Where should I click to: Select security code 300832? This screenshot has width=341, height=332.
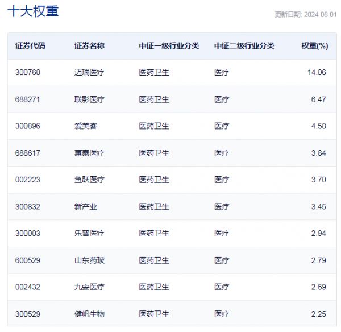[28, 207]
